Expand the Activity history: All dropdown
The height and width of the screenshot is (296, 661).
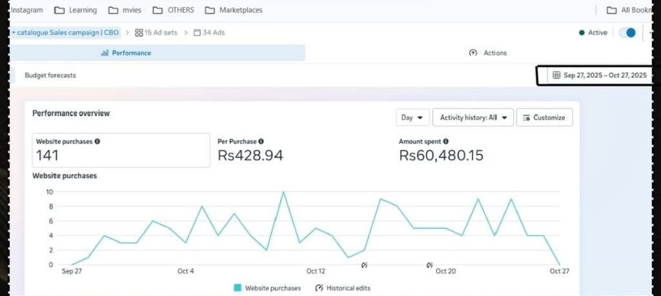click(x=473, y=118)
